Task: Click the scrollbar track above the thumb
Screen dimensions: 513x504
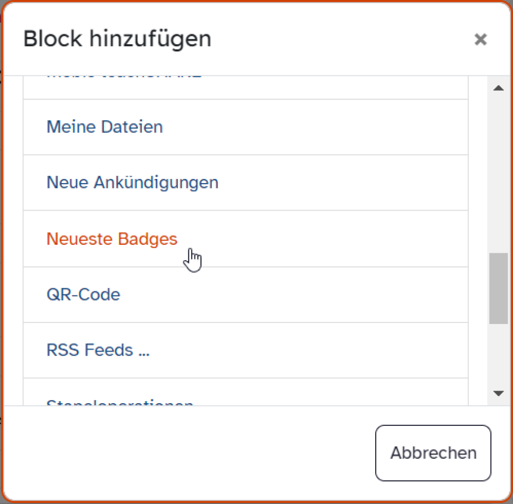Action: pyautogui.click(x=498, y=176)
